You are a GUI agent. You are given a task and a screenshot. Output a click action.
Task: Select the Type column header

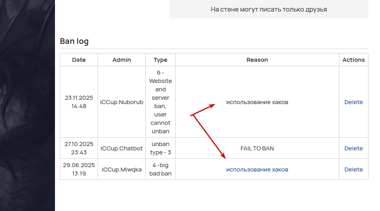coord(161,60)
